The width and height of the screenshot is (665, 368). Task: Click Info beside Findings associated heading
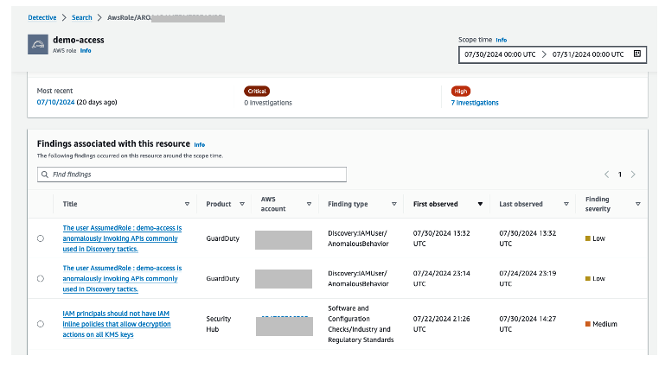(200, 145)
